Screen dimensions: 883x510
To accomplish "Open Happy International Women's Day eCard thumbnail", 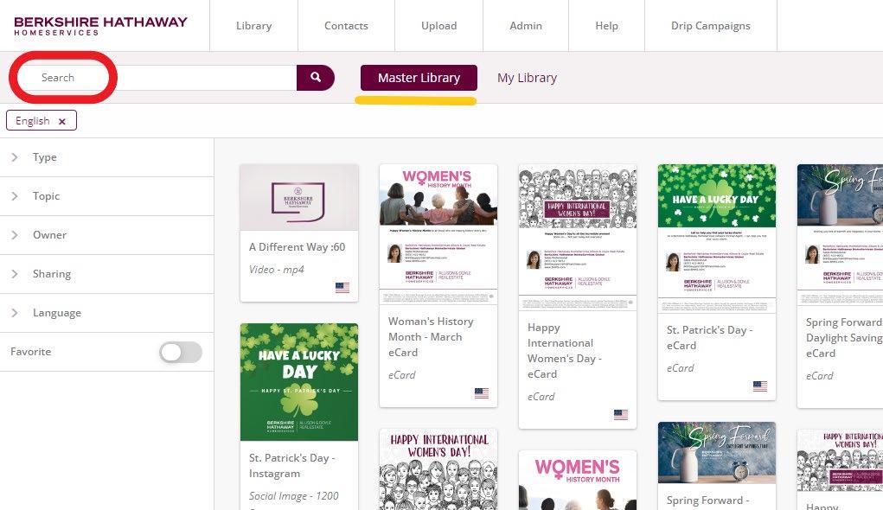I will (x=578, y=237).
